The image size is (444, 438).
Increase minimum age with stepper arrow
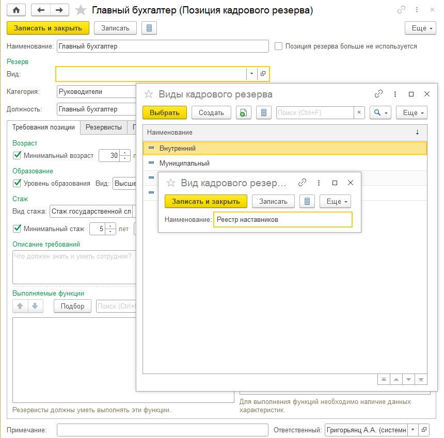(125, 153)
